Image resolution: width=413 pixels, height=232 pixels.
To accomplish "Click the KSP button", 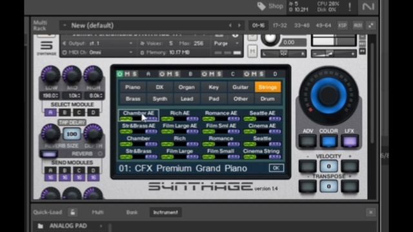I will click(342, 26).
